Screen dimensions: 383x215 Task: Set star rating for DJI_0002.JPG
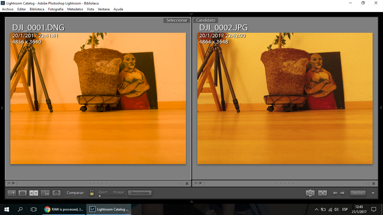285,184
